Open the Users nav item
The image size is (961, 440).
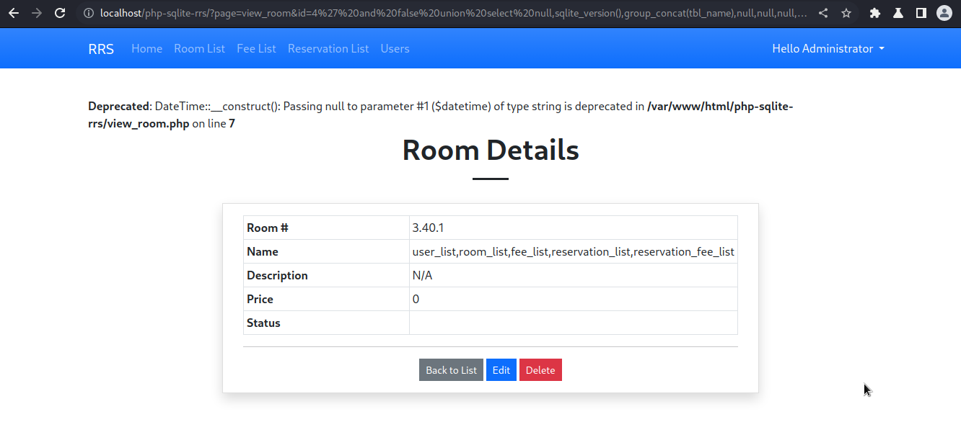(x=395, y=49)
